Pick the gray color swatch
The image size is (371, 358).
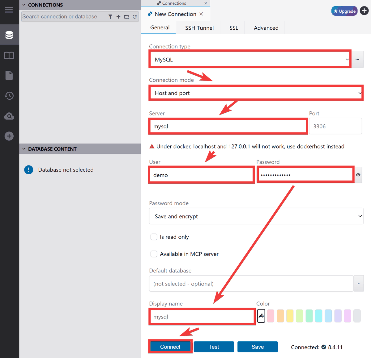pos(357,316)
